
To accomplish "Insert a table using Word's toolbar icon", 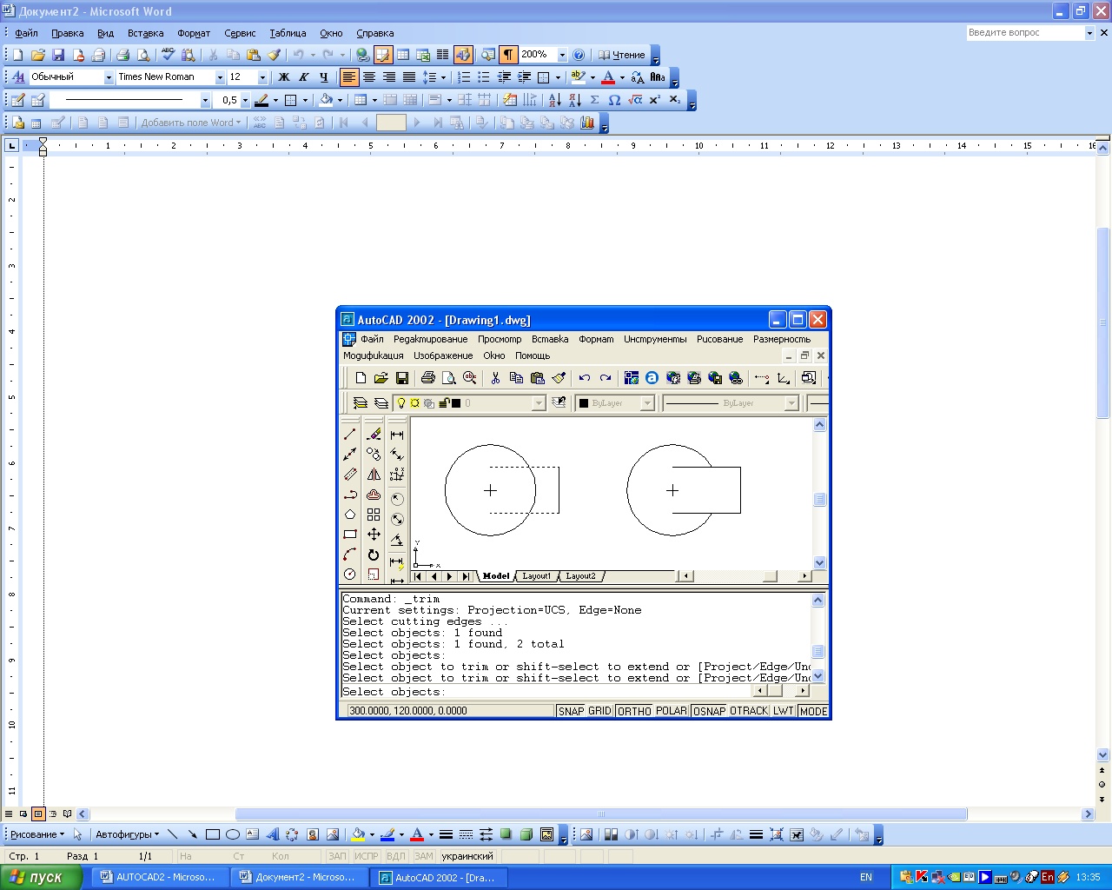I will (x=403, y=55).
